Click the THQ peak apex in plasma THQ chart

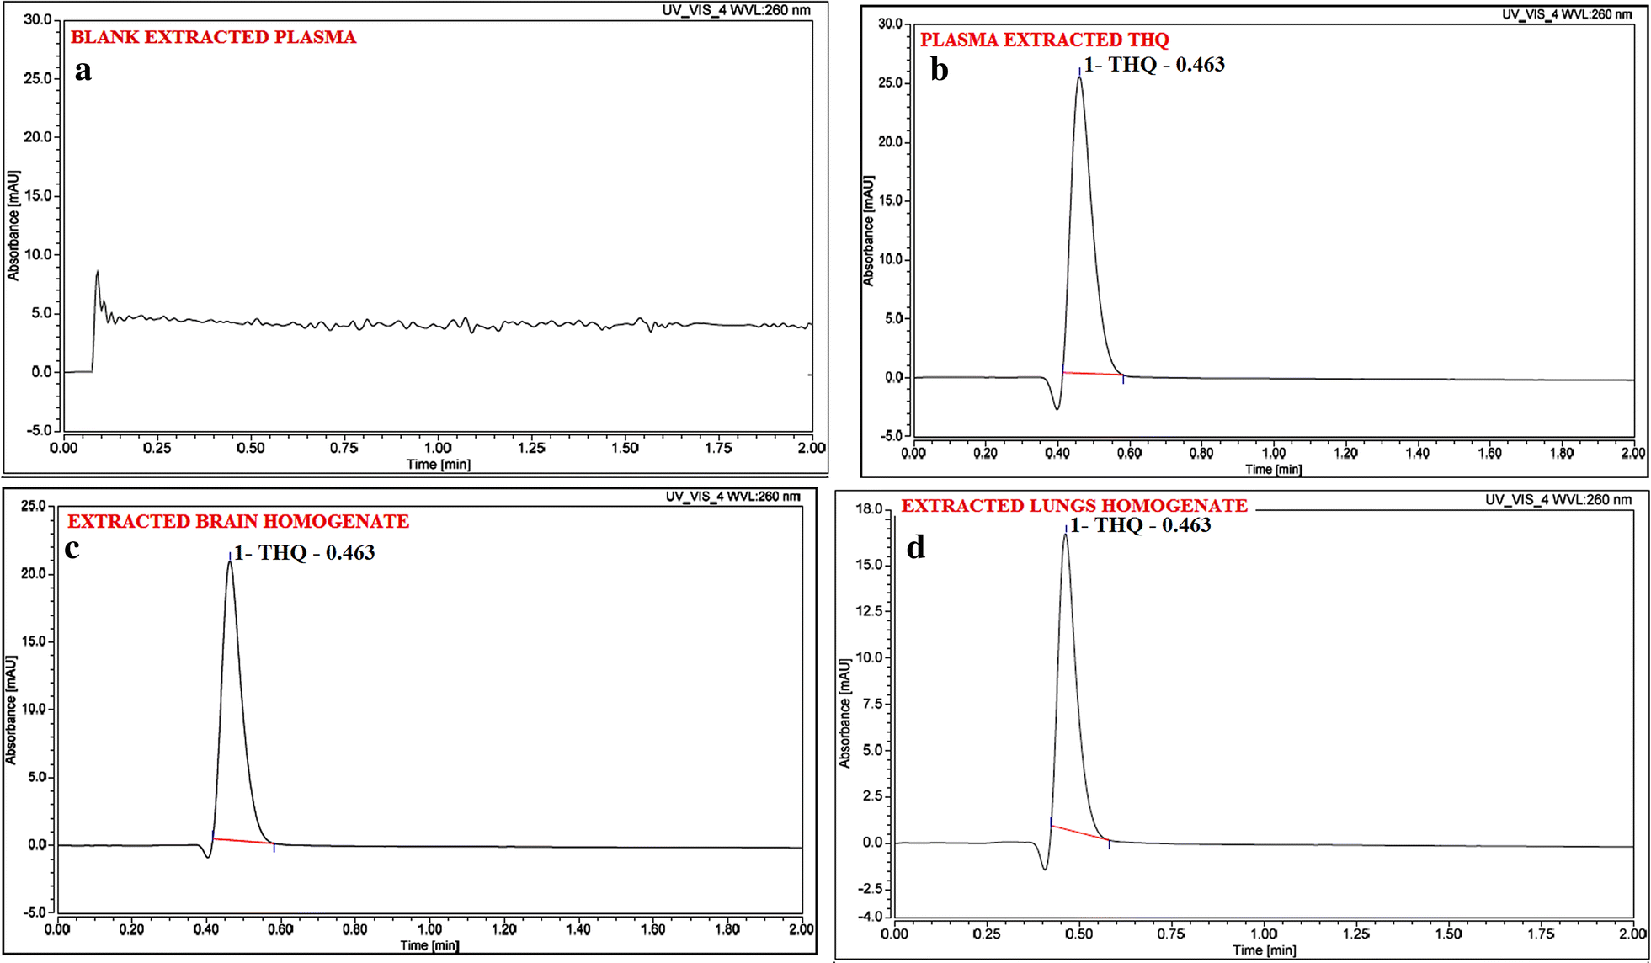[1079, 77]
